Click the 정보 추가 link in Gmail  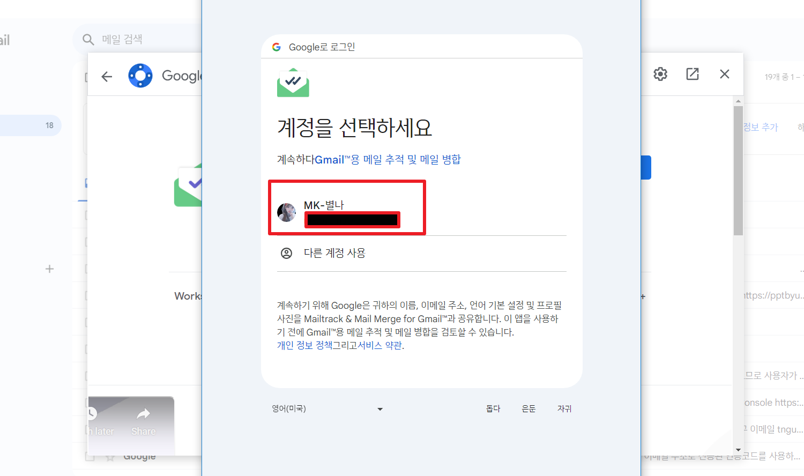click(x=761, y=127)
